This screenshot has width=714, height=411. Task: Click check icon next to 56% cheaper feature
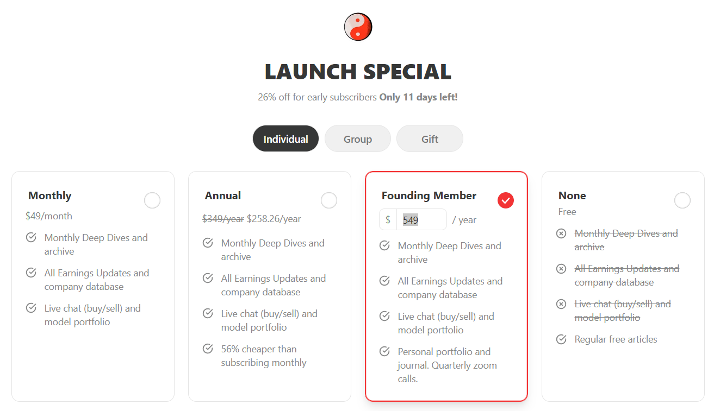click(x=208, y=349)
